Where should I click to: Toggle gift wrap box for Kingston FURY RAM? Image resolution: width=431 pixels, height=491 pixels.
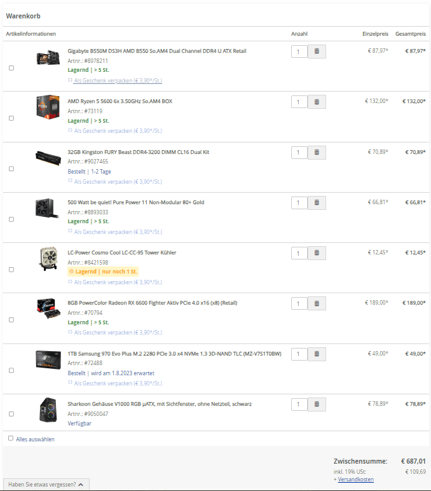(70, 181)
